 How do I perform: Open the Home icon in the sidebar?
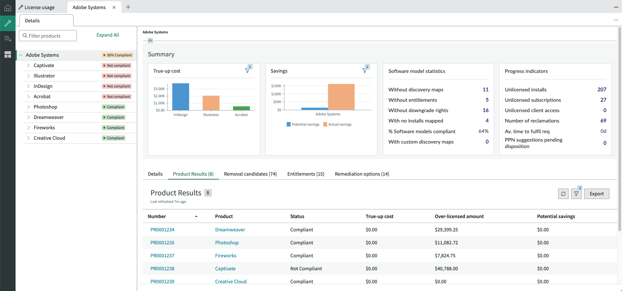point(8,8)
